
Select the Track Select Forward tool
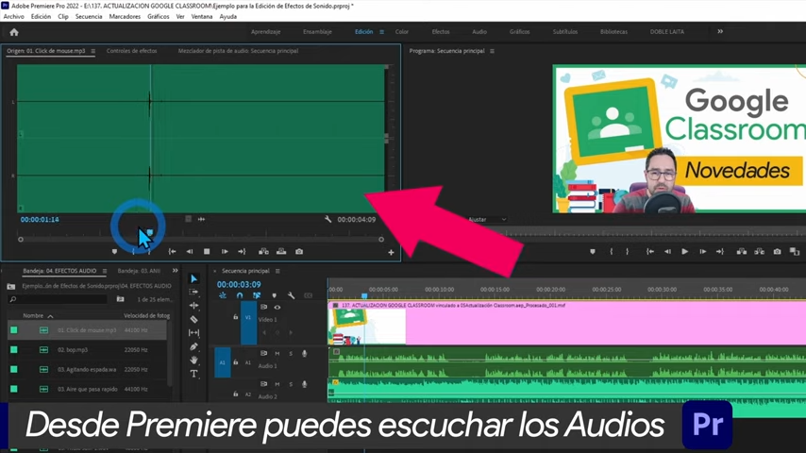193,292
